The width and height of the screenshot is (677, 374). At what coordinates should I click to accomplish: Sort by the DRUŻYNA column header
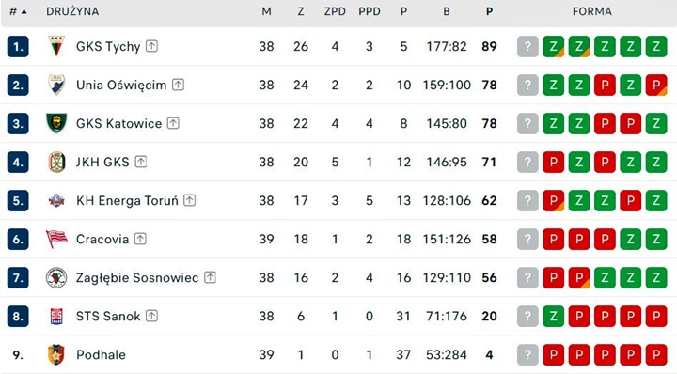(x=72, y=11)
